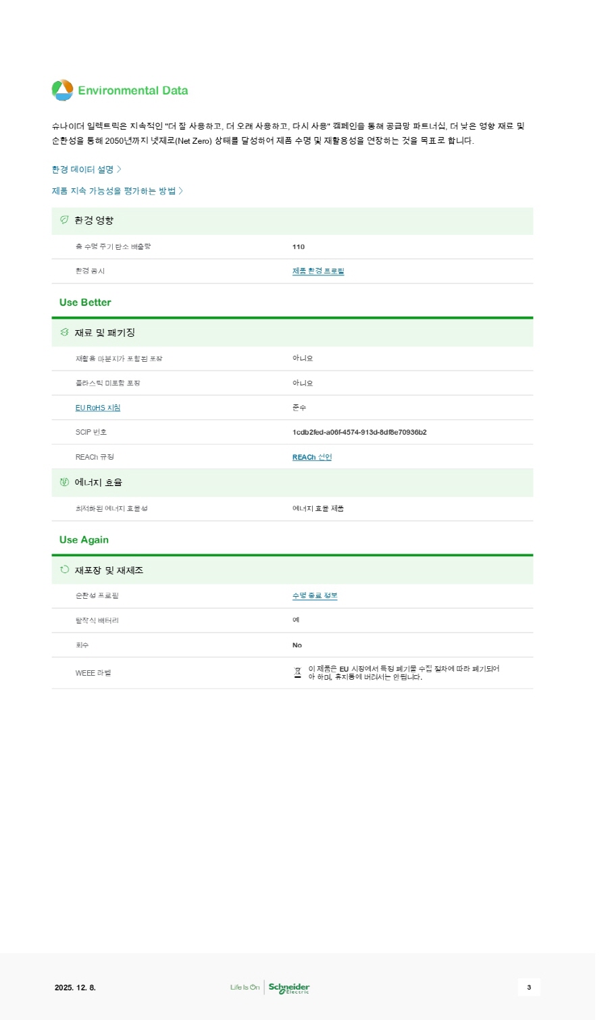Click the icon next to 재료 및 패키징
608x1020 pixels.
[65, 332]
